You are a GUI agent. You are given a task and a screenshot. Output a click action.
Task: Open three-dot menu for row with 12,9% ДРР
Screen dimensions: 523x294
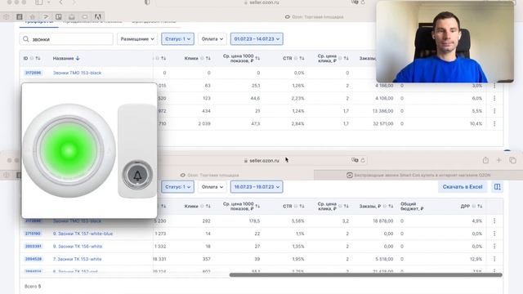[x=494, y=259]
